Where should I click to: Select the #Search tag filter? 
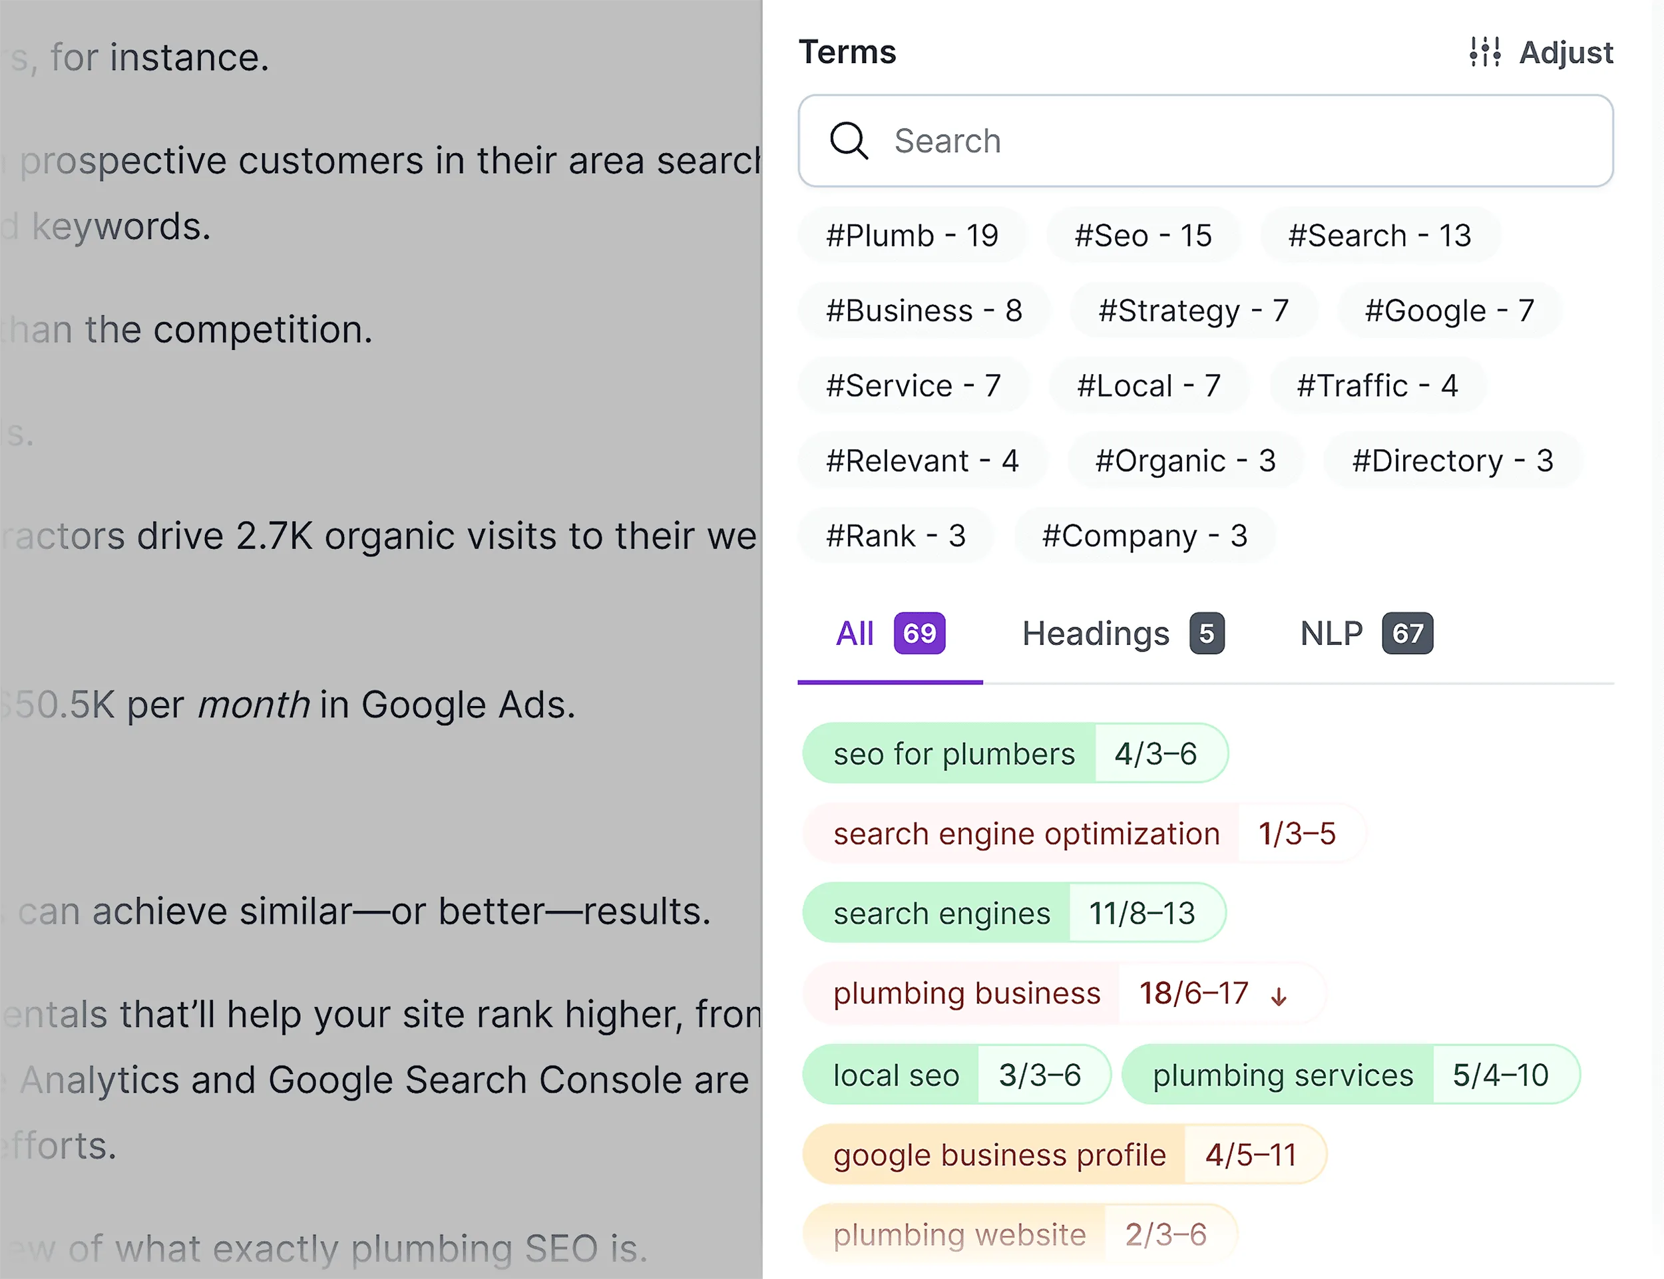(1380, 236)
